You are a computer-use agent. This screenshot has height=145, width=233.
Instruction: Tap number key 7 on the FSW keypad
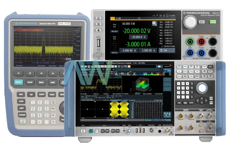[179, 84]
